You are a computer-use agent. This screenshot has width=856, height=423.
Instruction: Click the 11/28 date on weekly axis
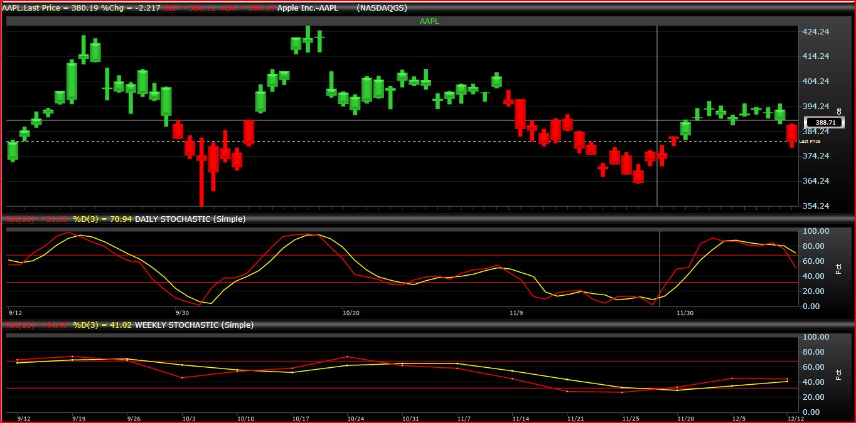685,419
